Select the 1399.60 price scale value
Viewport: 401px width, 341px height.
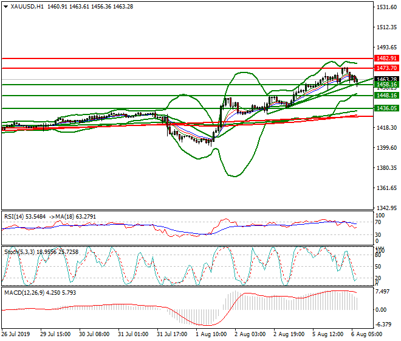(x=386, y=148)
